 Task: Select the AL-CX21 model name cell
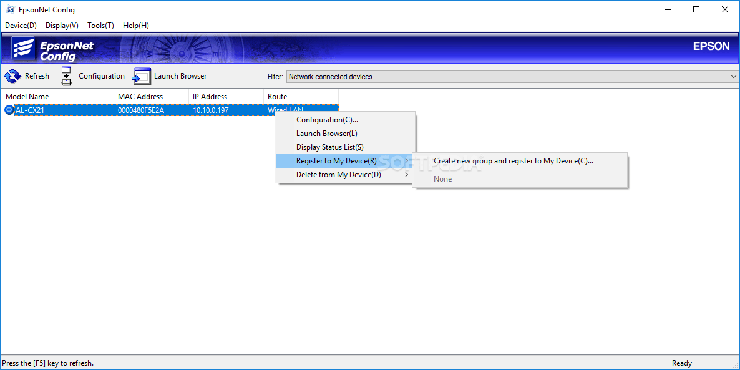pos(31,110)
